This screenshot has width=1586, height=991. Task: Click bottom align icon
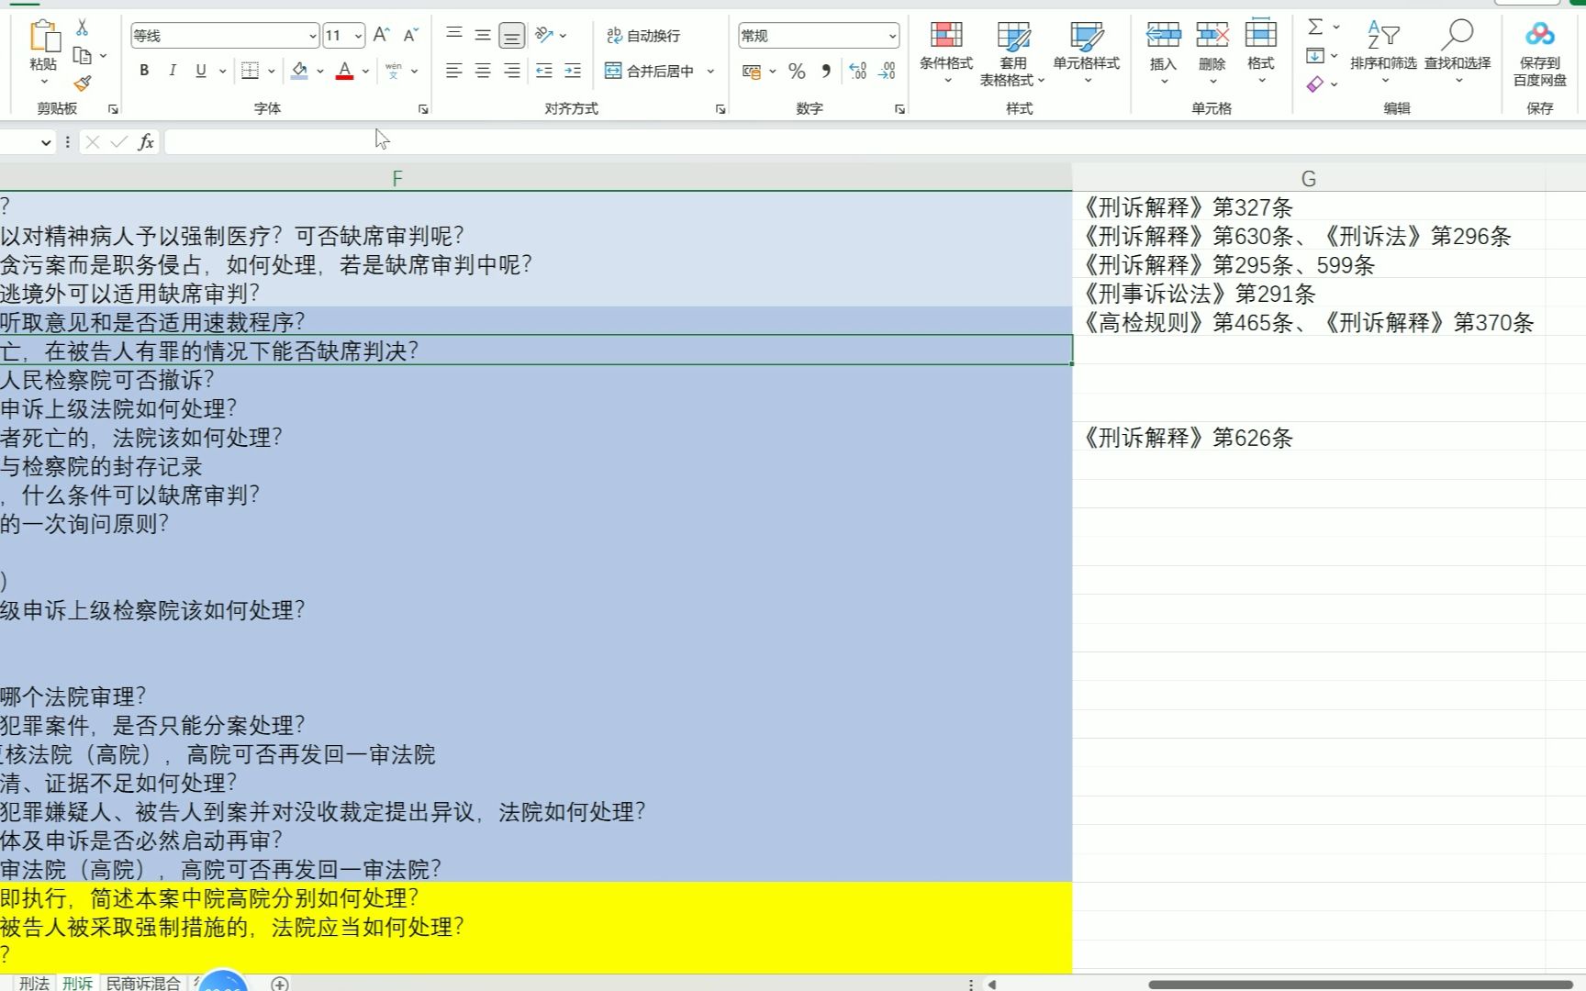click(512, 36)
